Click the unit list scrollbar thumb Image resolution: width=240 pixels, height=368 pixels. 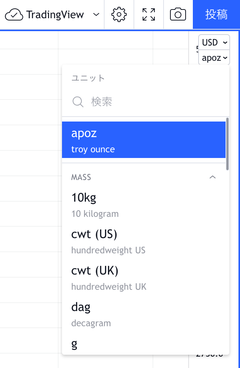tap(227, 144)
